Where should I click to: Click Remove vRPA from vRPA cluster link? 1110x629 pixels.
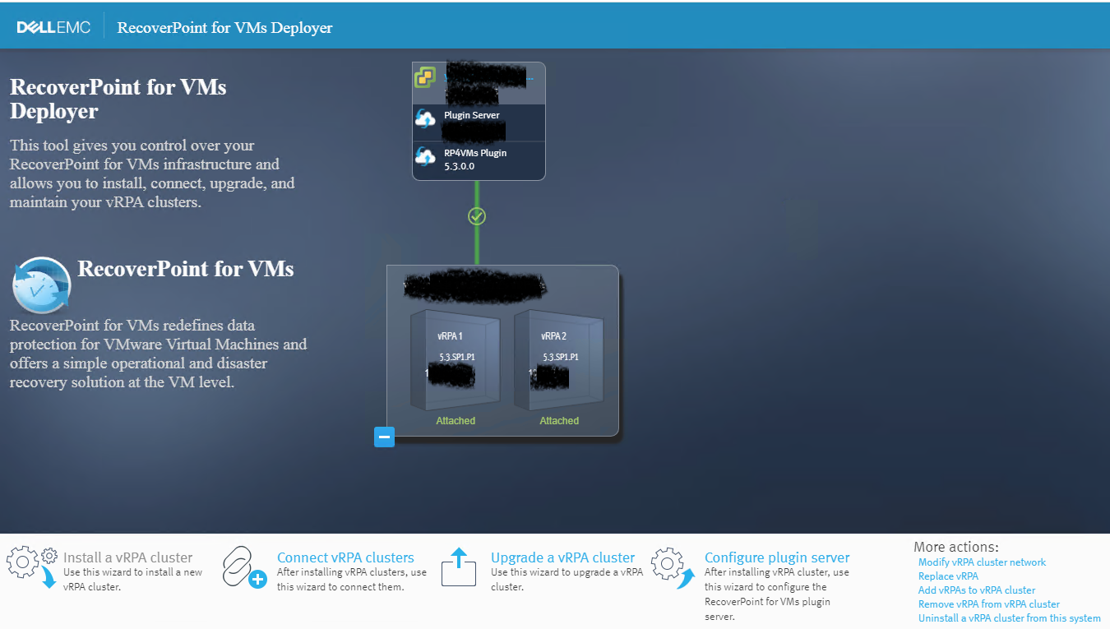point(989,604)
